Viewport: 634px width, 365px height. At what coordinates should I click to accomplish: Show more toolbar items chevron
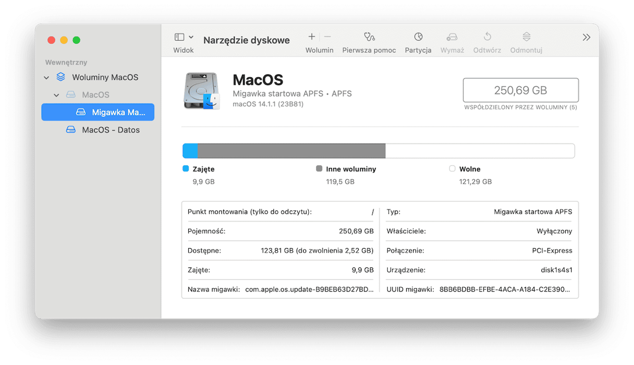click(587, 37)
